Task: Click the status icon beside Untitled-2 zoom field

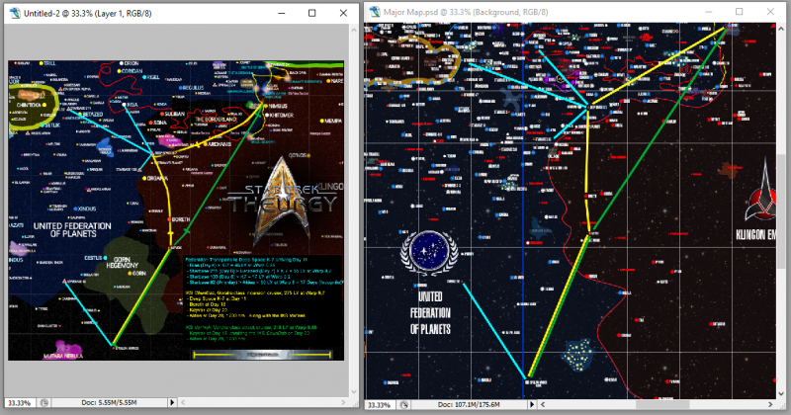Action: (x=44, y=403)
